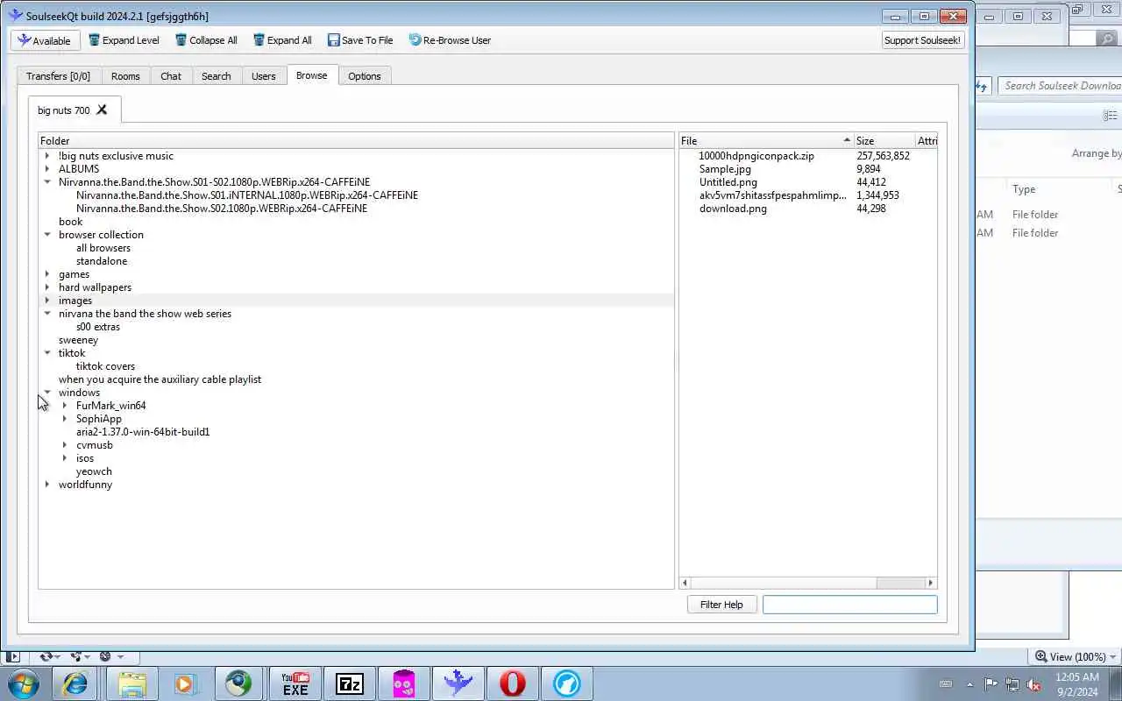Sort by the Size column header

884,140
